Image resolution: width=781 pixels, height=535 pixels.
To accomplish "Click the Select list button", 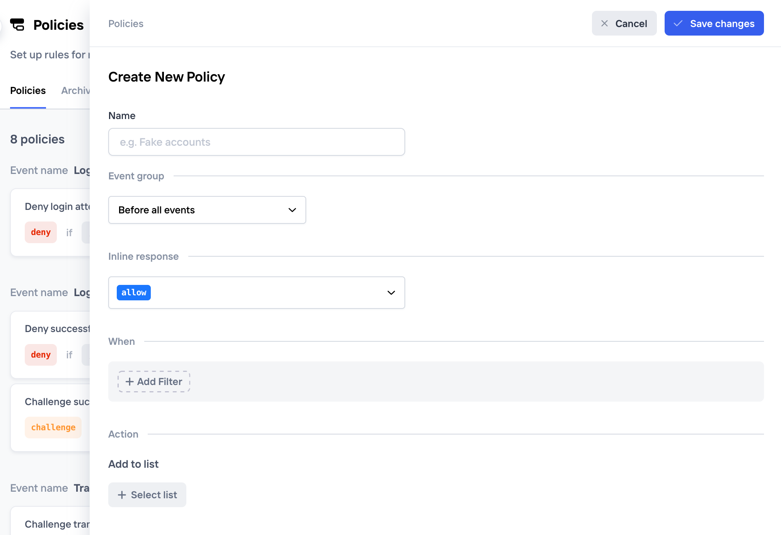I will 147,495.
